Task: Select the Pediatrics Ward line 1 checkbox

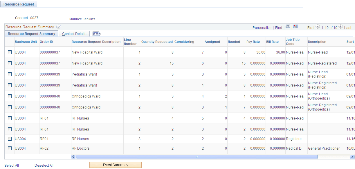Action: (x=9, y=74)
